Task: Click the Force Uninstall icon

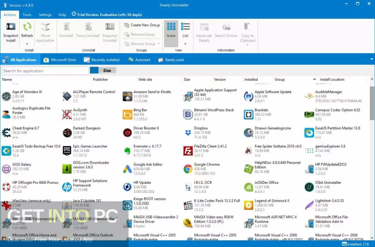Action: tap(88, 27)
